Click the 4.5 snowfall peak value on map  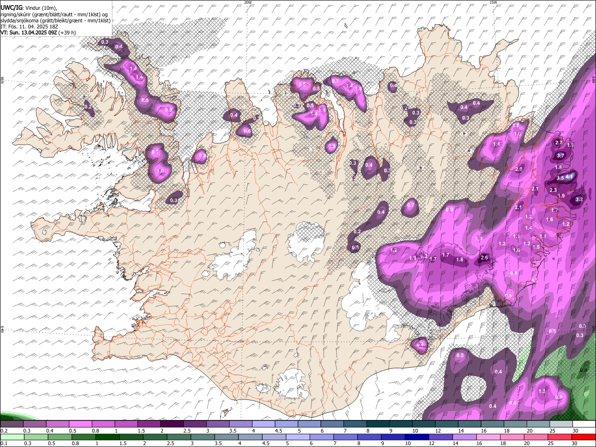pyautogui.click(x=569, y=177)
